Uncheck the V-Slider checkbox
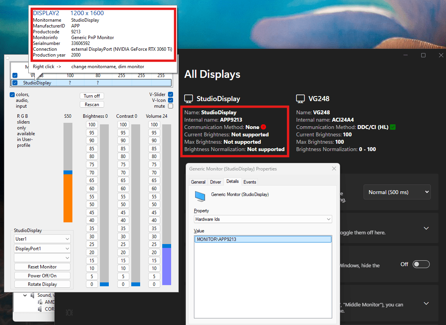The height and width of the screenshot is (325, 446). click(170, 95)
